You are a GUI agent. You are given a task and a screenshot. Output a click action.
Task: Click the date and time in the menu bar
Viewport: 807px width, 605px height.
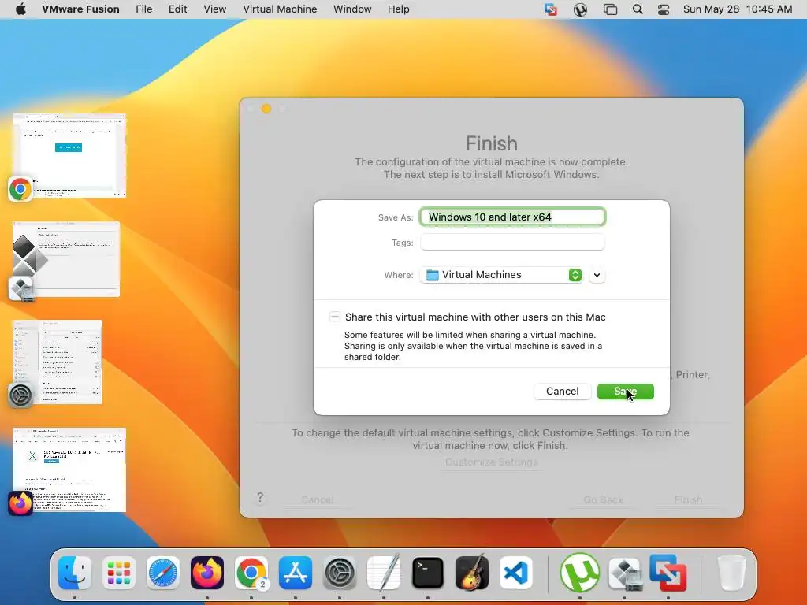pos(738,9)
